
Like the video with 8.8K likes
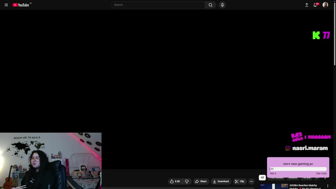tap(175, 181)
